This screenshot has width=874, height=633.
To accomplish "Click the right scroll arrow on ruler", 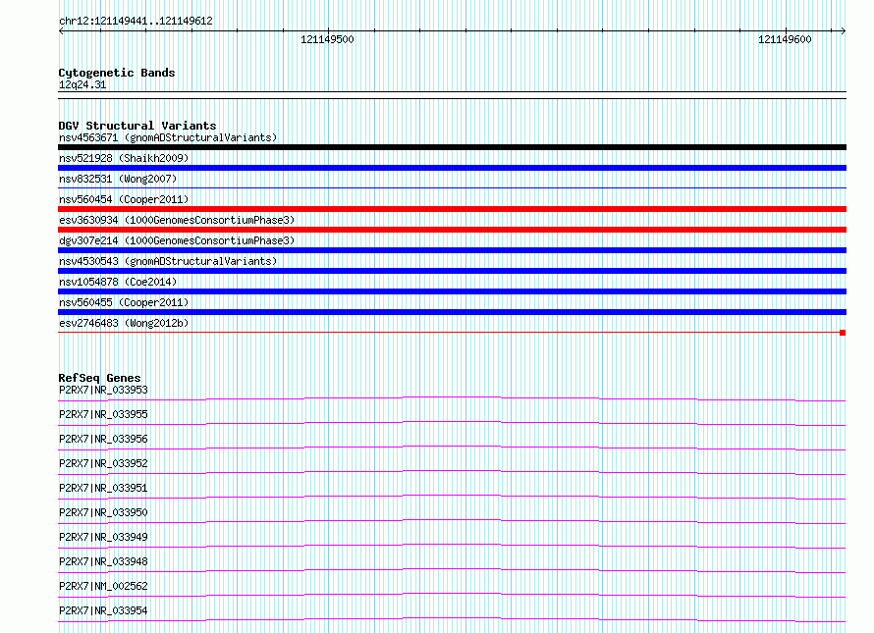I will tap(843, 31).
